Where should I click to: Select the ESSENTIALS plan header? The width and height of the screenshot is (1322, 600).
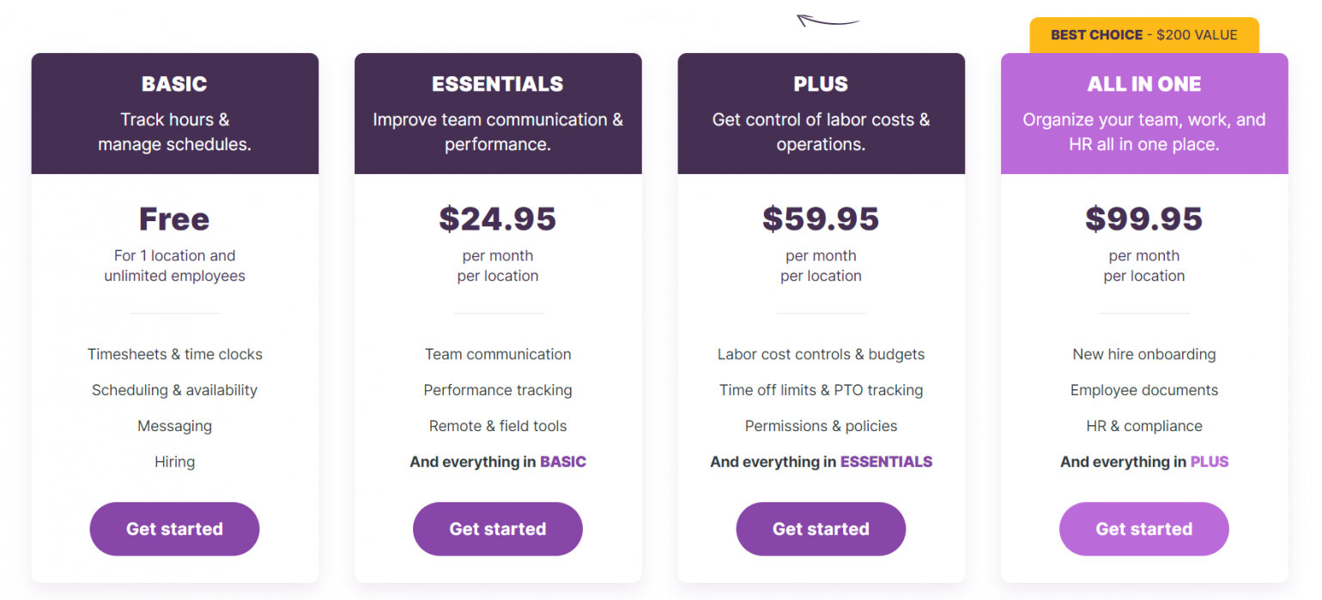pos(498,84)
